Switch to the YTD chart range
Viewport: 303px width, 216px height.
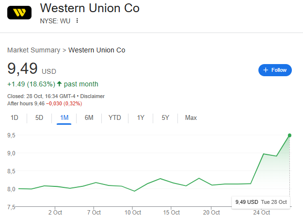[x=115, y=117]
